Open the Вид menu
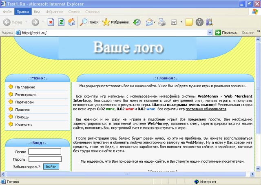 [x=37, y=12]
